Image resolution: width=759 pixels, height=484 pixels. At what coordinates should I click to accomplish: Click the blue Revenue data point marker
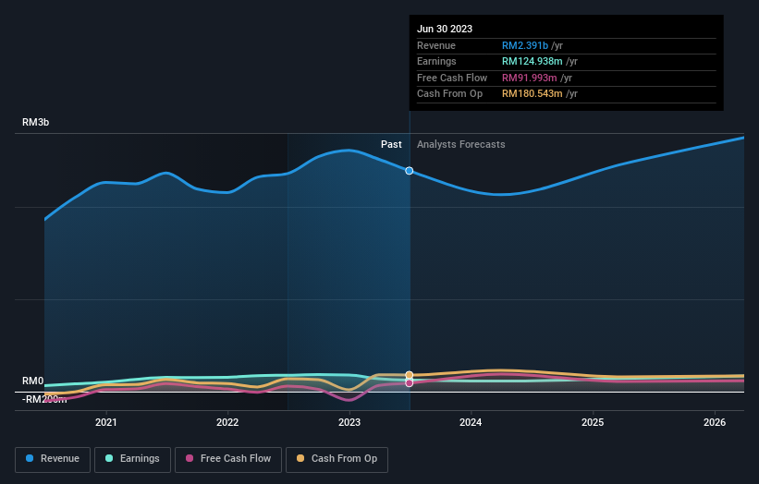pyautogui.click(x=410, y=171)
